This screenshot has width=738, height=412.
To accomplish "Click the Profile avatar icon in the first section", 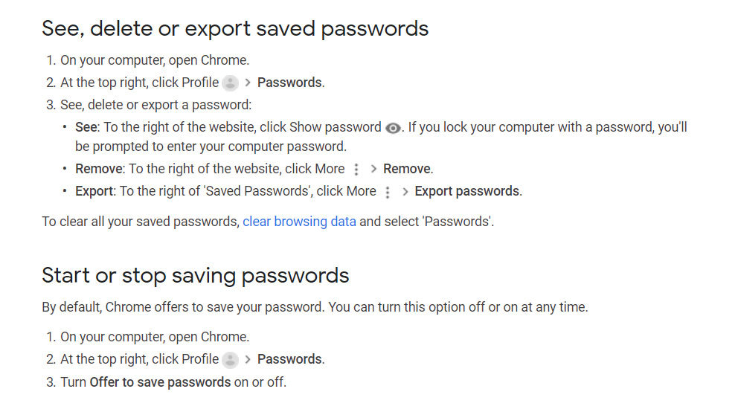I will [x=230, y=83].
